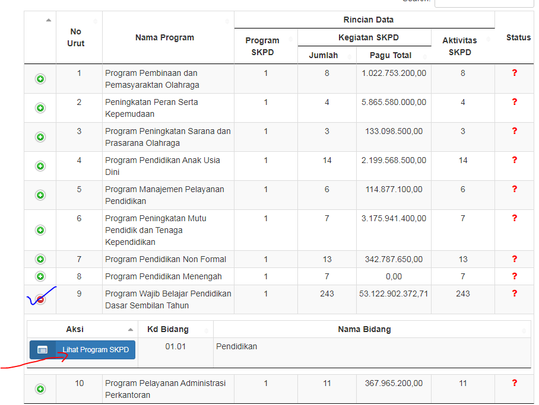Click Pagu Total value 133.098.500,00

[x=394, y=131]
